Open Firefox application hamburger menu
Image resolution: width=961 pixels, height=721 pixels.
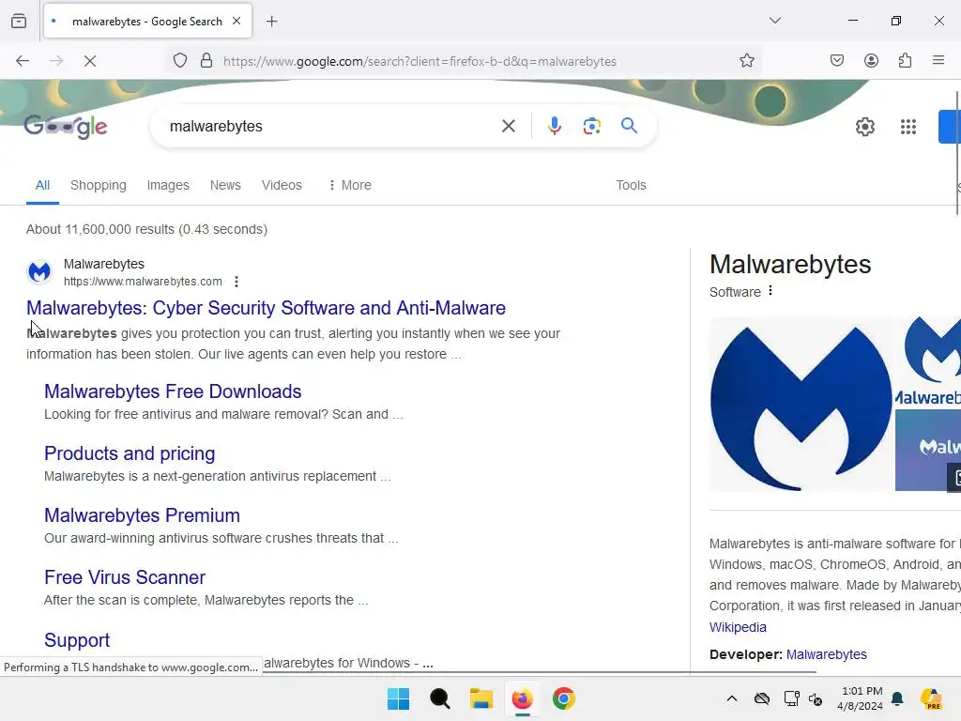(x=938, y=60)
